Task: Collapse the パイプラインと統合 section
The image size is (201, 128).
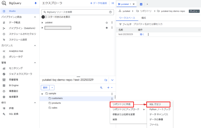Action: coord(35,17)
